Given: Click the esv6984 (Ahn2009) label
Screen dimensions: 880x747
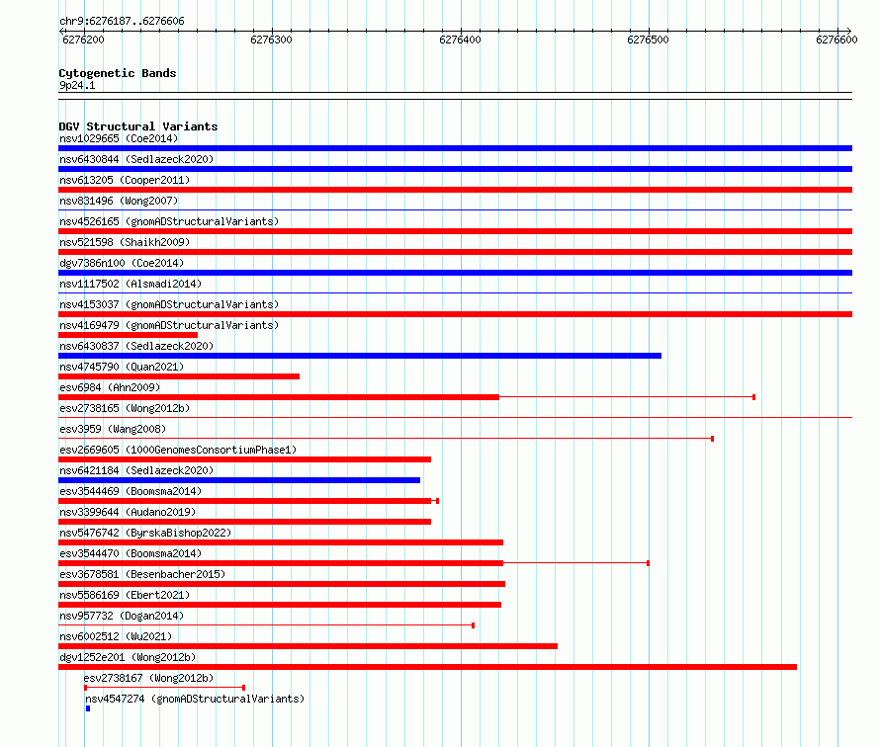Looking at the screenshot, I should tap(110, 387).
